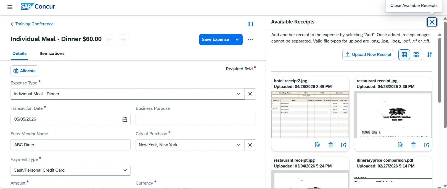Sort receipts with the sort icon
Viewport: 447px width, 189px height.
coord(430,55)
